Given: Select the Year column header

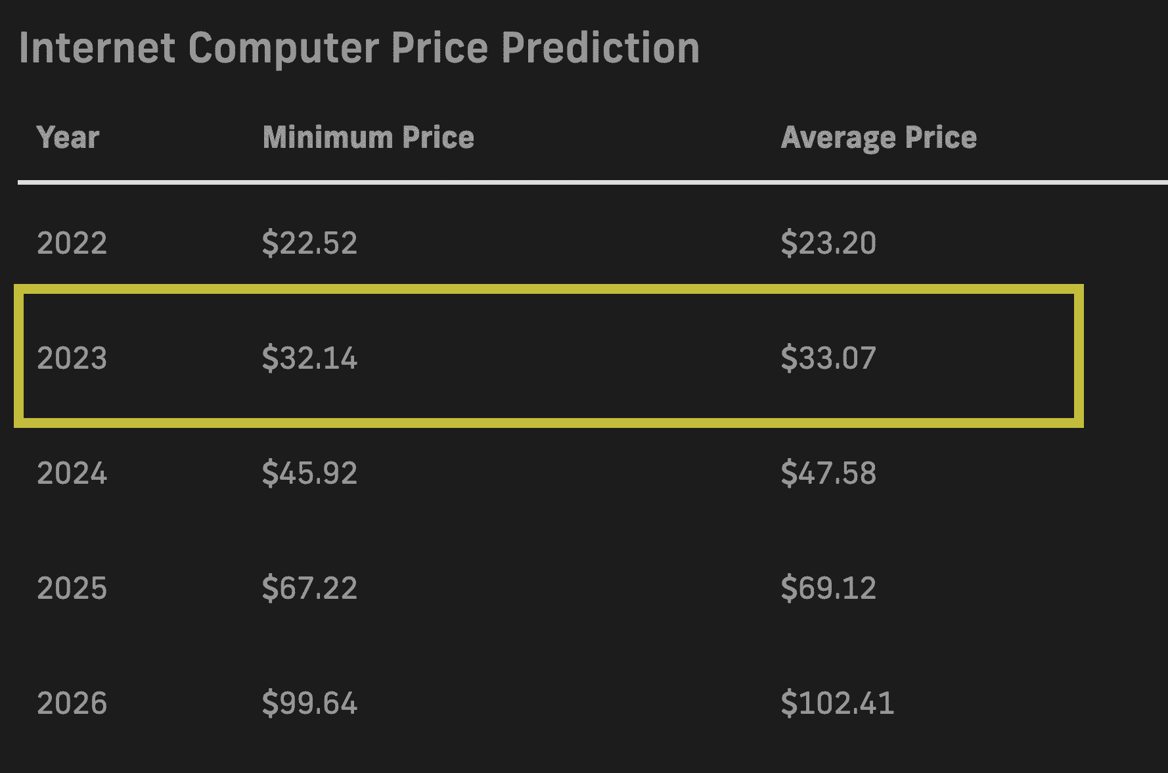Looking at the screenshot, I should [68, 137].
